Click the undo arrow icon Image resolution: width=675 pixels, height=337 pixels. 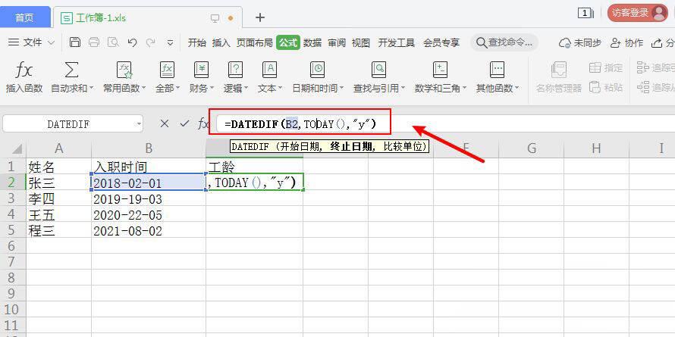tap(132, 42)
